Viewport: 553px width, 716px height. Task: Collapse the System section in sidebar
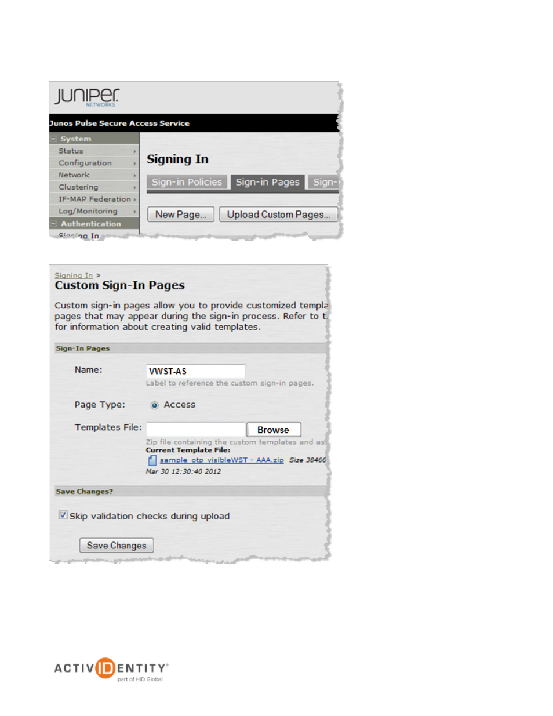(x=53, y=139)
